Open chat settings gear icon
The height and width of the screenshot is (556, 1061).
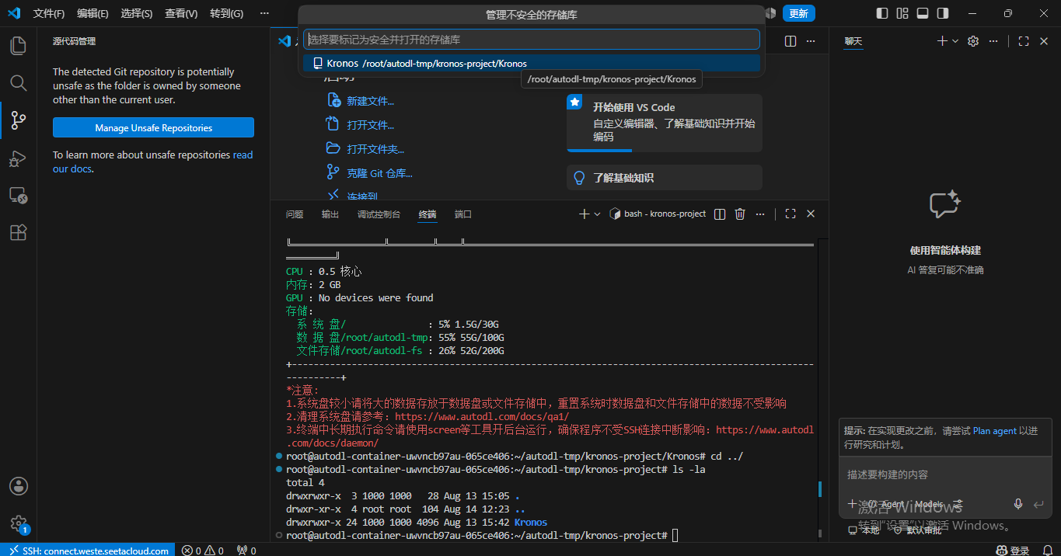pos(972,41)
